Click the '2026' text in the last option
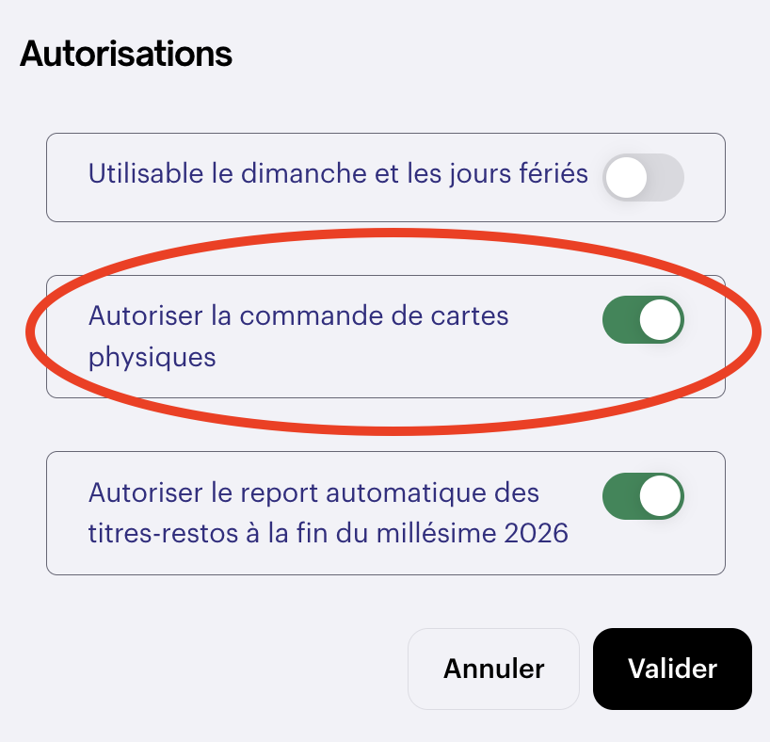Viewport: 770px width, 742px height. (536, 534)
